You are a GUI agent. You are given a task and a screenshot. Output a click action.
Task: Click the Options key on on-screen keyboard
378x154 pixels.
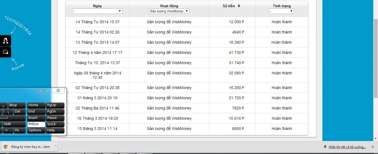(x=36, y=130)
